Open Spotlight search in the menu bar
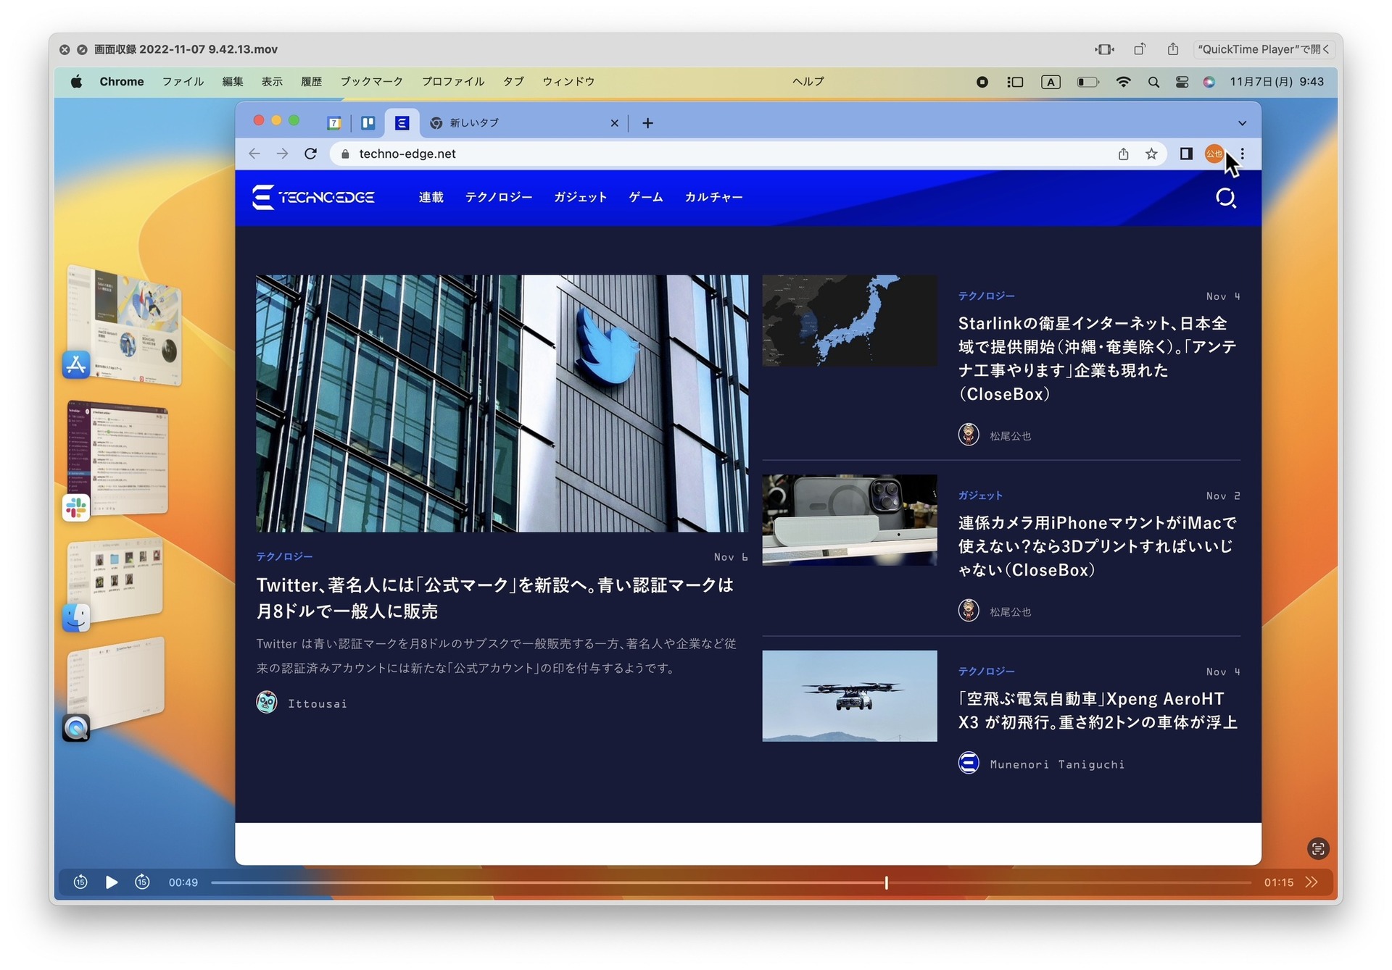The height and width of the screenshot is (970, 1392). tap(1153, 82)
